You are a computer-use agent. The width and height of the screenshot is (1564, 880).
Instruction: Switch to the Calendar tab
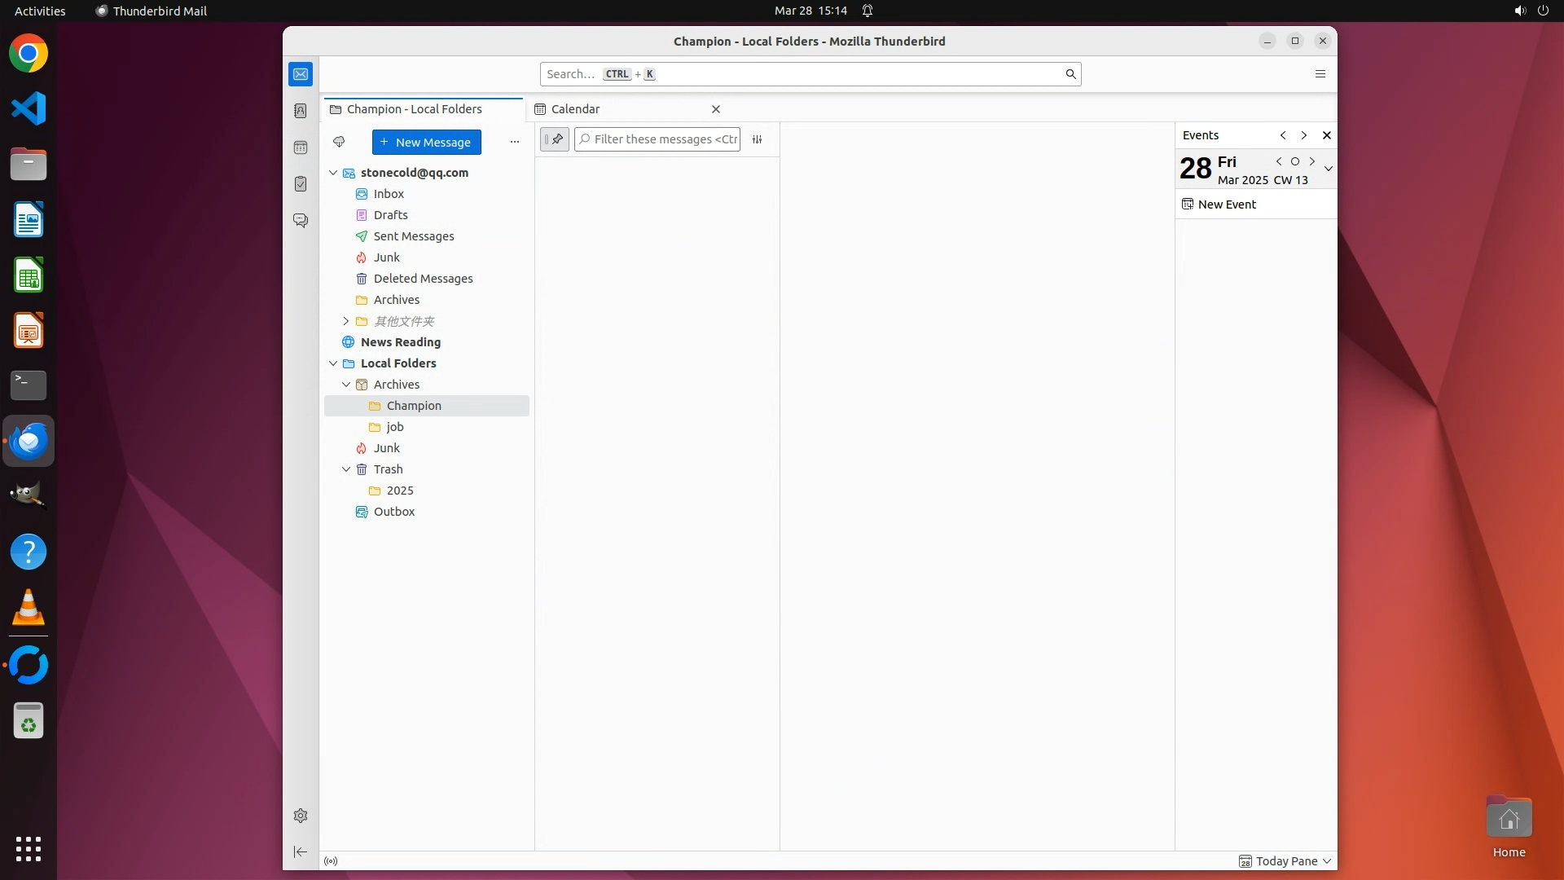point(575,109)
